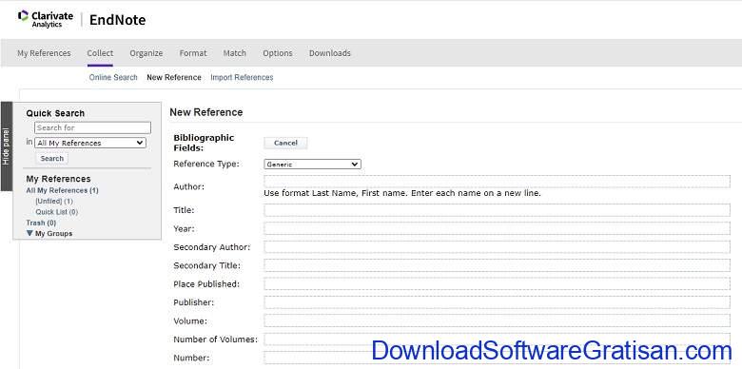Click into the Place Published field

[497, 283]
